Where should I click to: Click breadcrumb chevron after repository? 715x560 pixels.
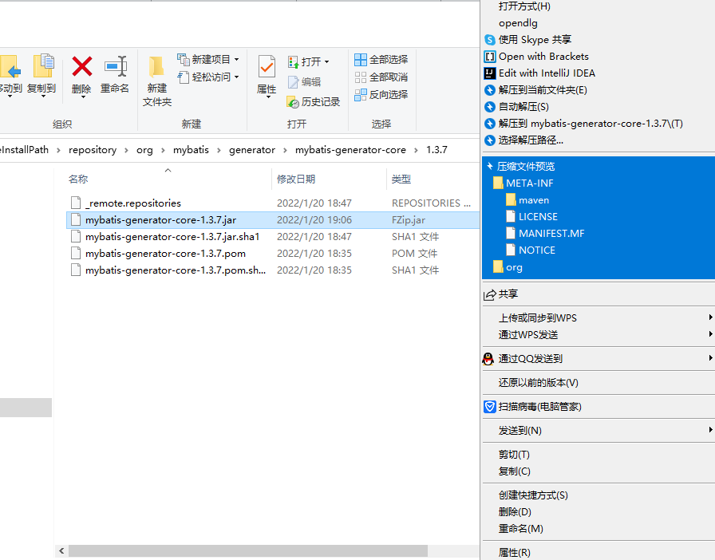coord(126,150)
